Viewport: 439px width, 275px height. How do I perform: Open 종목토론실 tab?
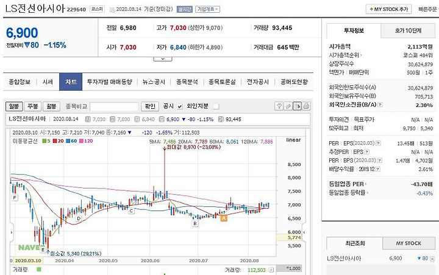[222, 82]
